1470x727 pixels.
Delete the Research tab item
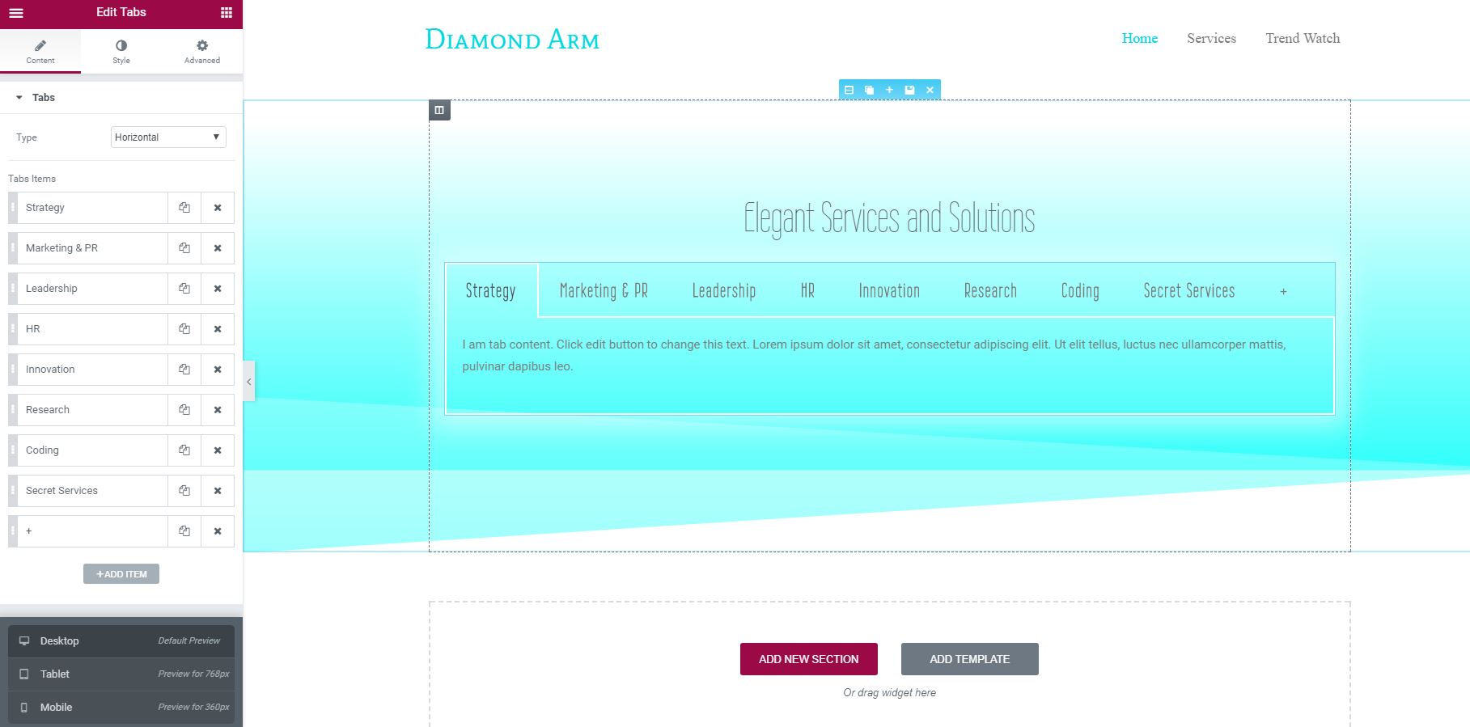pos(218,410)
